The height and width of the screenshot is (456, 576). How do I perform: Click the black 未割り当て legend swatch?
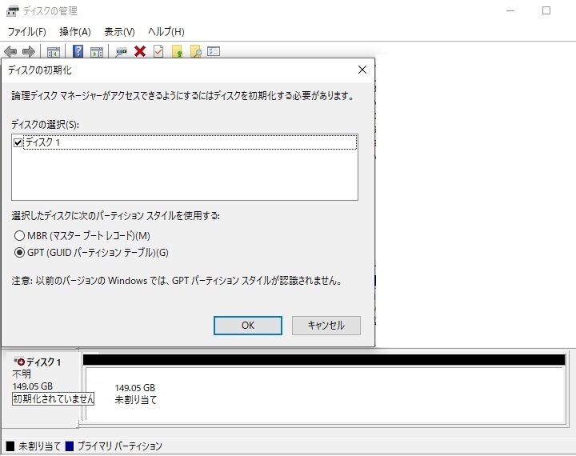pos(10,446)
